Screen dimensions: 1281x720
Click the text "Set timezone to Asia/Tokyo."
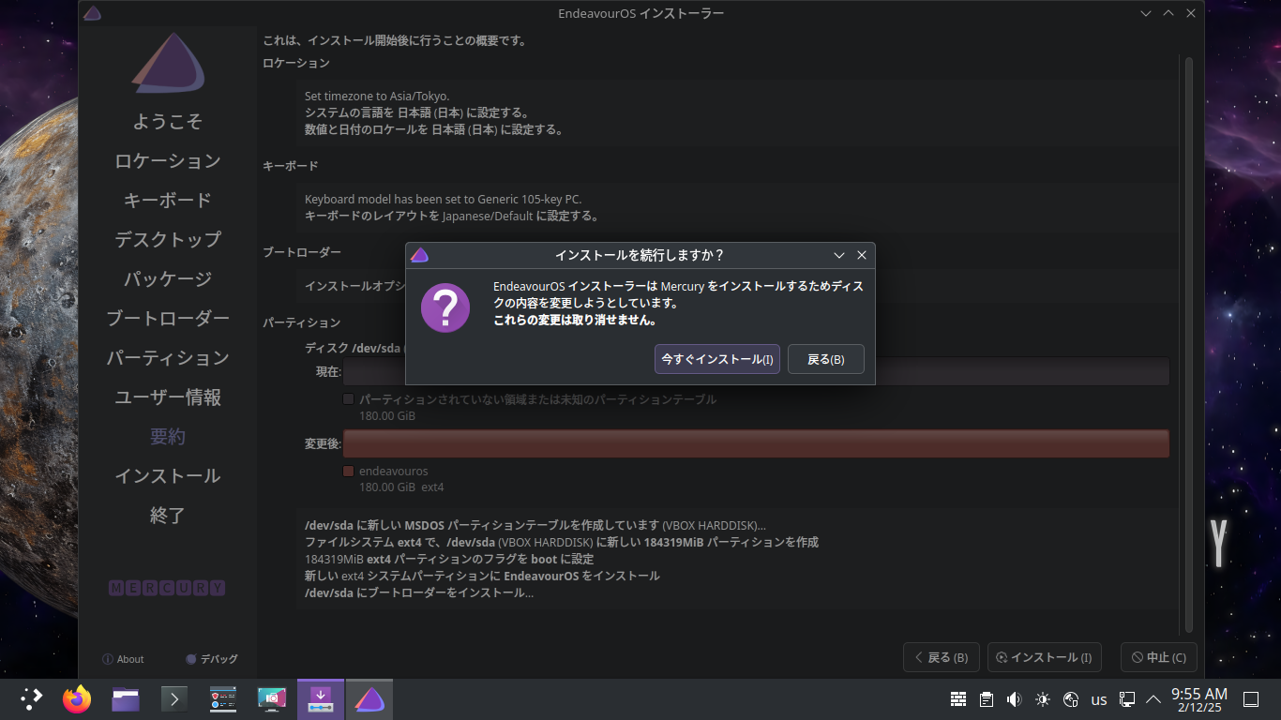point(377,97)
